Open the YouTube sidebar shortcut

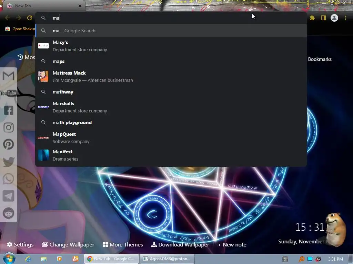[x=9, y=93]
